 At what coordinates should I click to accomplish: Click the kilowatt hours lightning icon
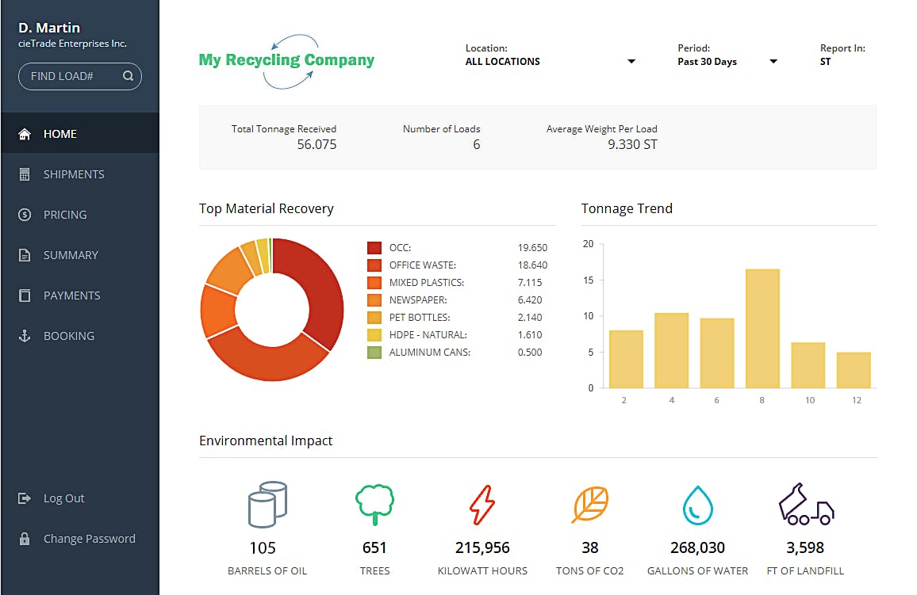[482, 505]
